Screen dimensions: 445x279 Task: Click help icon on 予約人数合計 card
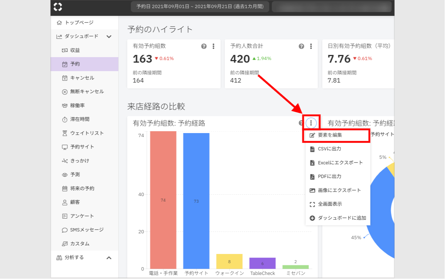[301, 46]
